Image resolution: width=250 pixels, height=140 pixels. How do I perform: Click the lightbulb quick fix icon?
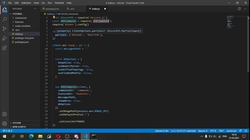[x=54, y=17]
